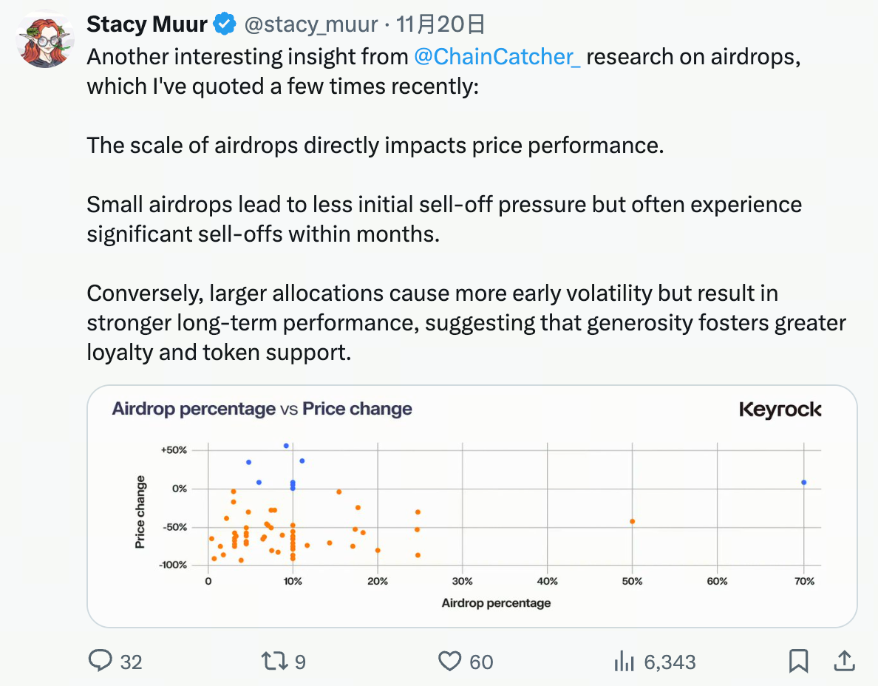Click the blue data point at 70% airdrop
The height and width of the screenshot is (686, 878).
[x=803, y=482]
